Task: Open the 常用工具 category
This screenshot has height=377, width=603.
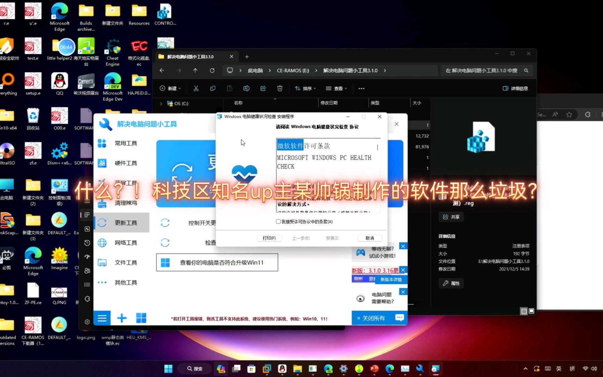Action: 121,143
